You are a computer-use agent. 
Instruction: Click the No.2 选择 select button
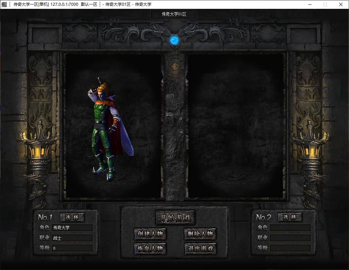[290, 217]
